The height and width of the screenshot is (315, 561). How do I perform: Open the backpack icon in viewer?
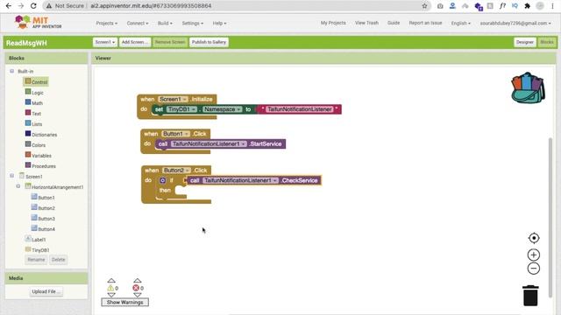click(528, 87)
